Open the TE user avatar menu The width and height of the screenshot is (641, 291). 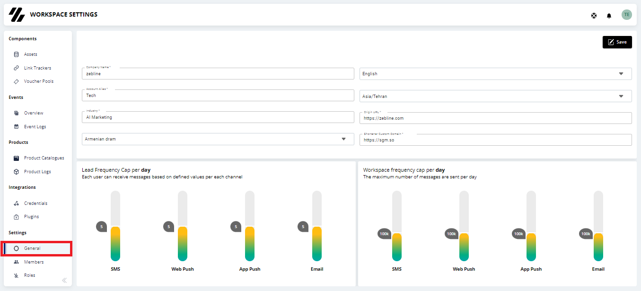[x=627, y=15]
